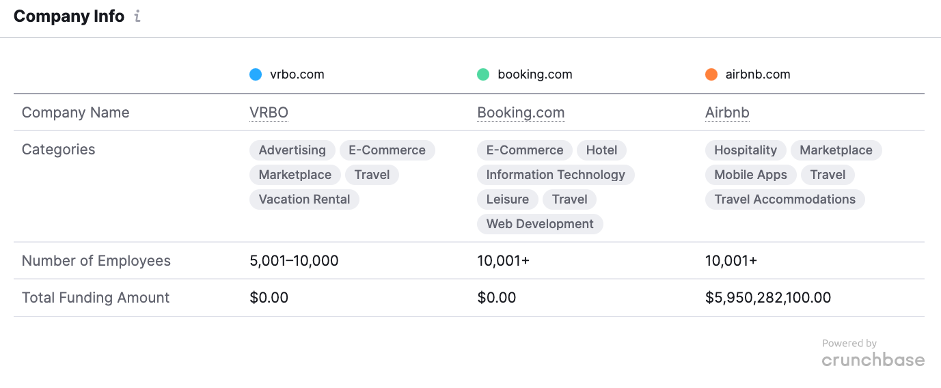Click the Web Development category tag
The image size is (941, 388).
(x=540, y=224)
